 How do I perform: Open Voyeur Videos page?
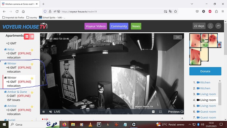click(x=96, y=26)
